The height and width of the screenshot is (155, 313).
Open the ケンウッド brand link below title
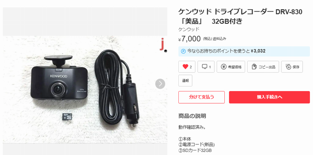[189, 29]
